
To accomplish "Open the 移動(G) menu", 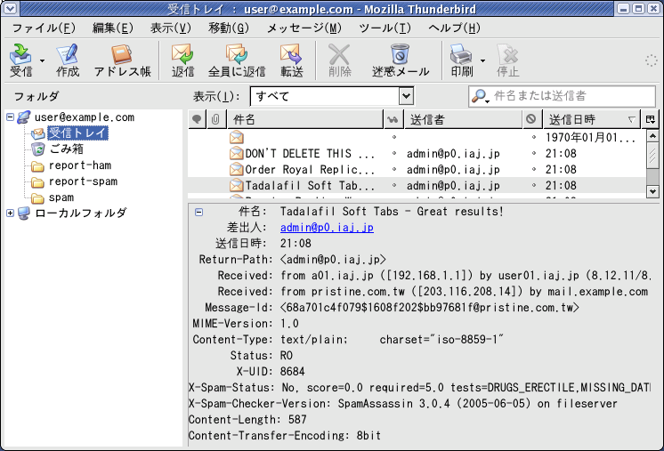I will [x=229, y=28].
